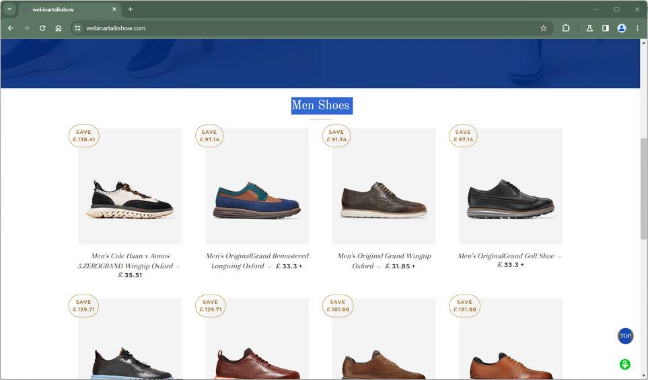Go back to the previous page
Viewport: 648px width, 380px height.
[x=11, y=28]
